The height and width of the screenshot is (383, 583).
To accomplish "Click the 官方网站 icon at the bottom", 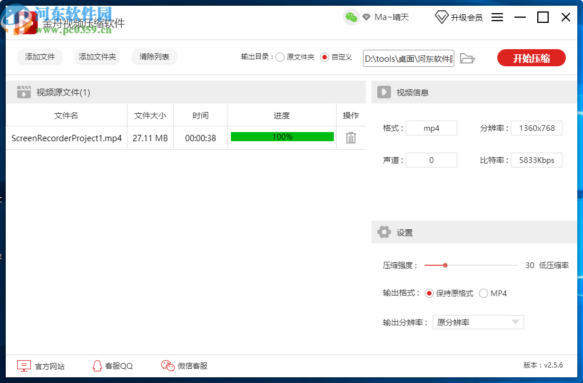I will (x=23, y=365).
